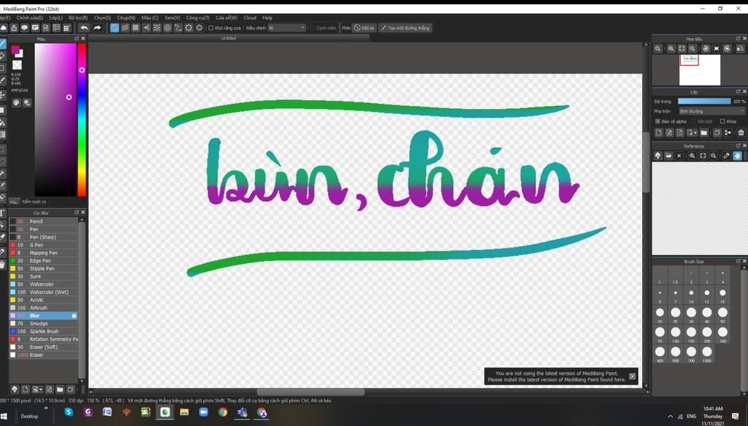Zoom out on the navigator panel
748x426 pixels.
[x=692, y=49]
